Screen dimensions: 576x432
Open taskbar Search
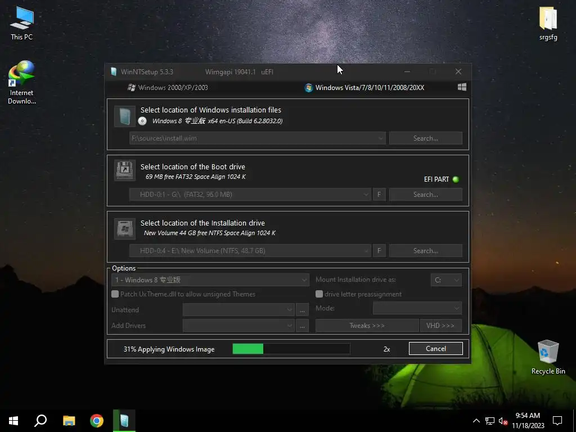(x=40, y=421)
